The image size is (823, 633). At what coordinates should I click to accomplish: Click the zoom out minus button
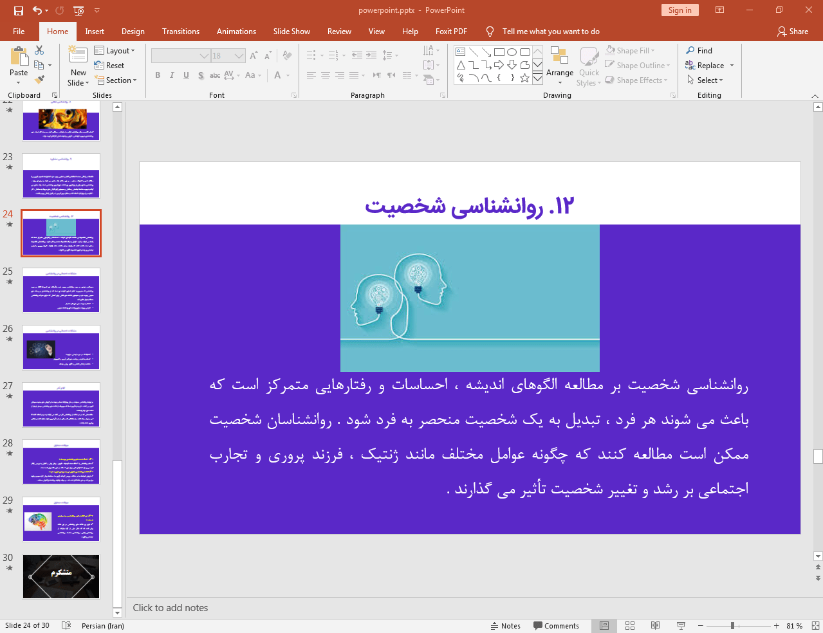[701, 626]
